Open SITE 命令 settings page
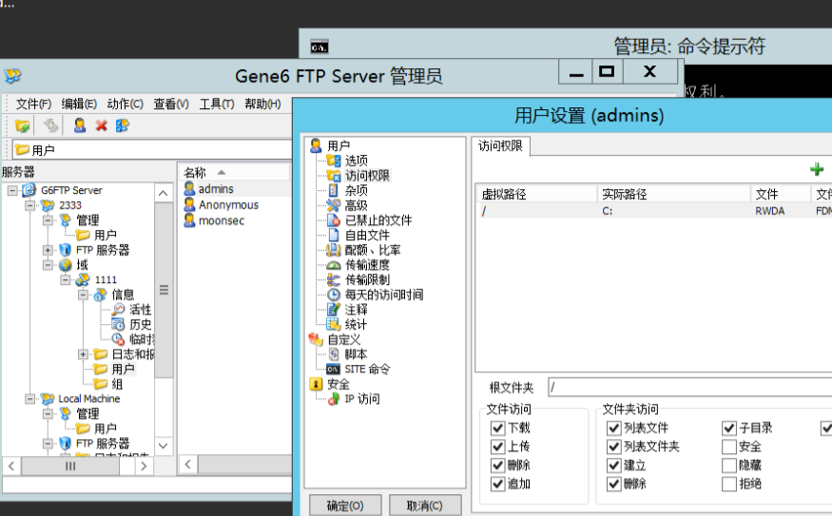Screen dimensions: 832x516 367,369
